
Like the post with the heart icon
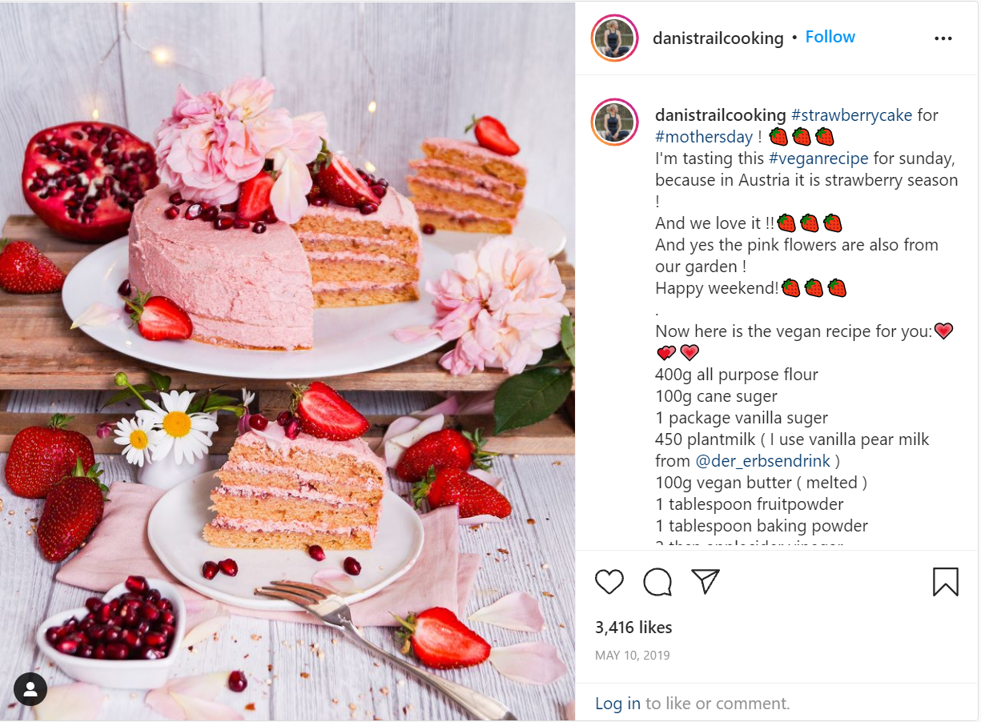click(x=609, y=582)
